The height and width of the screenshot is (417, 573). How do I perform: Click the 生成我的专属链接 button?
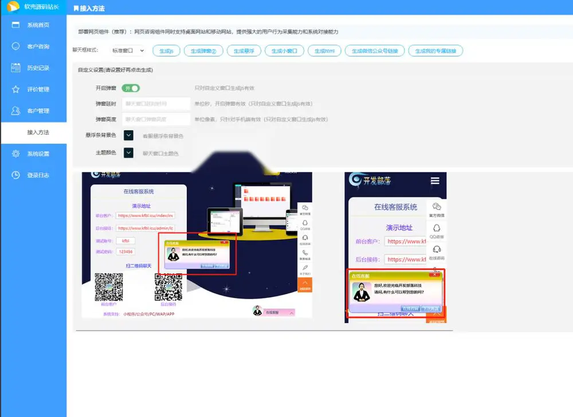click(x=435, y=51)
